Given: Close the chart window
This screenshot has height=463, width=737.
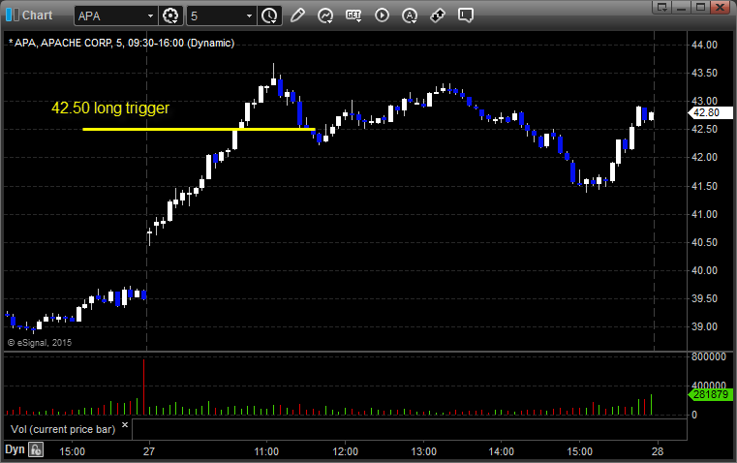Looking at the screenshot, I should (720, 7).
